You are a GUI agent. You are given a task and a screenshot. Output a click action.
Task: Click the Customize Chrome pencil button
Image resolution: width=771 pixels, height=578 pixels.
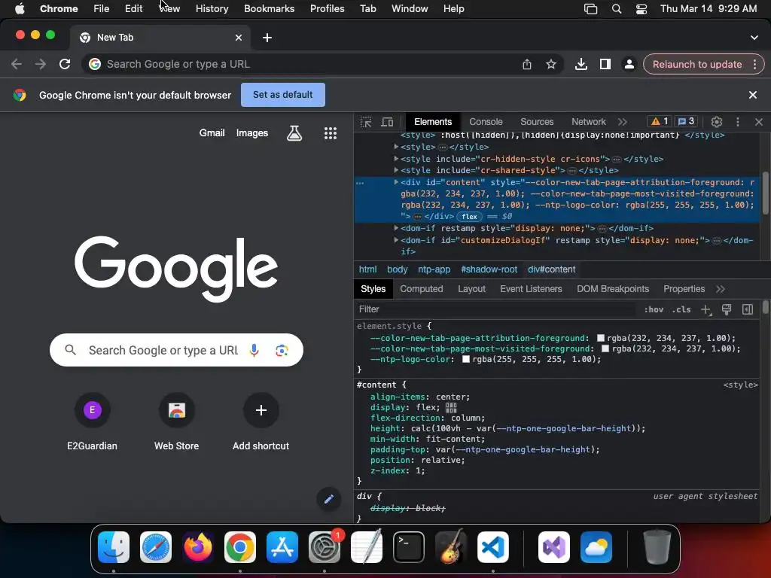(x=328, y=500)
